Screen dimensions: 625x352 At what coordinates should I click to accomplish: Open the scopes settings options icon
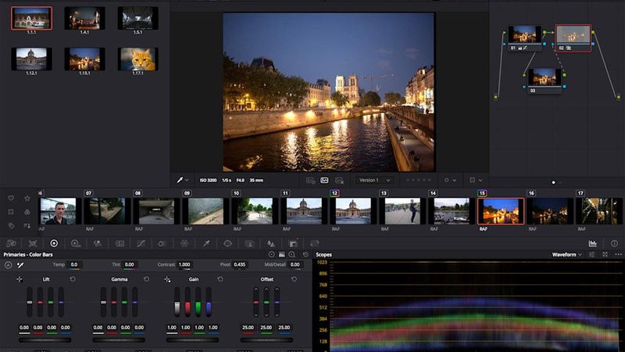[592, 254]
